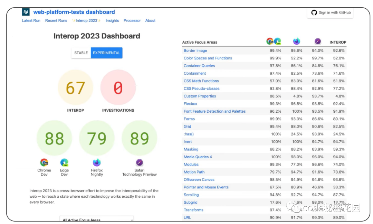373x224 pixels.
Task: Click the wpt.fyi logo icon
Action: click(x=26, y=12)
